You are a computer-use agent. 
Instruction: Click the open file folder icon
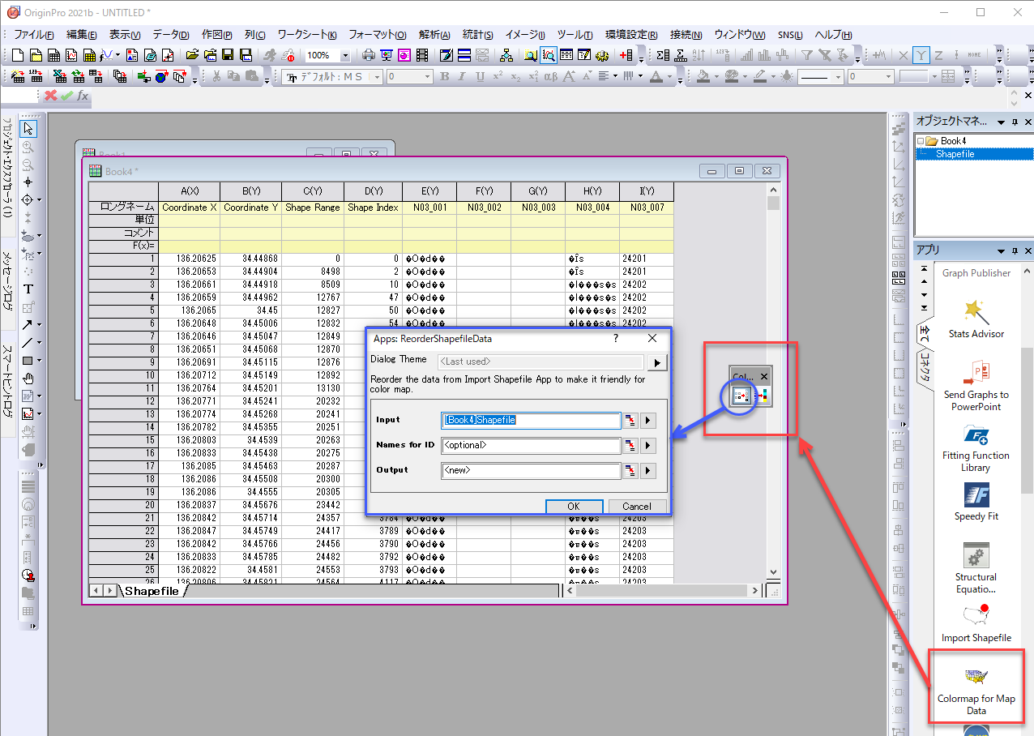point(193,55)
